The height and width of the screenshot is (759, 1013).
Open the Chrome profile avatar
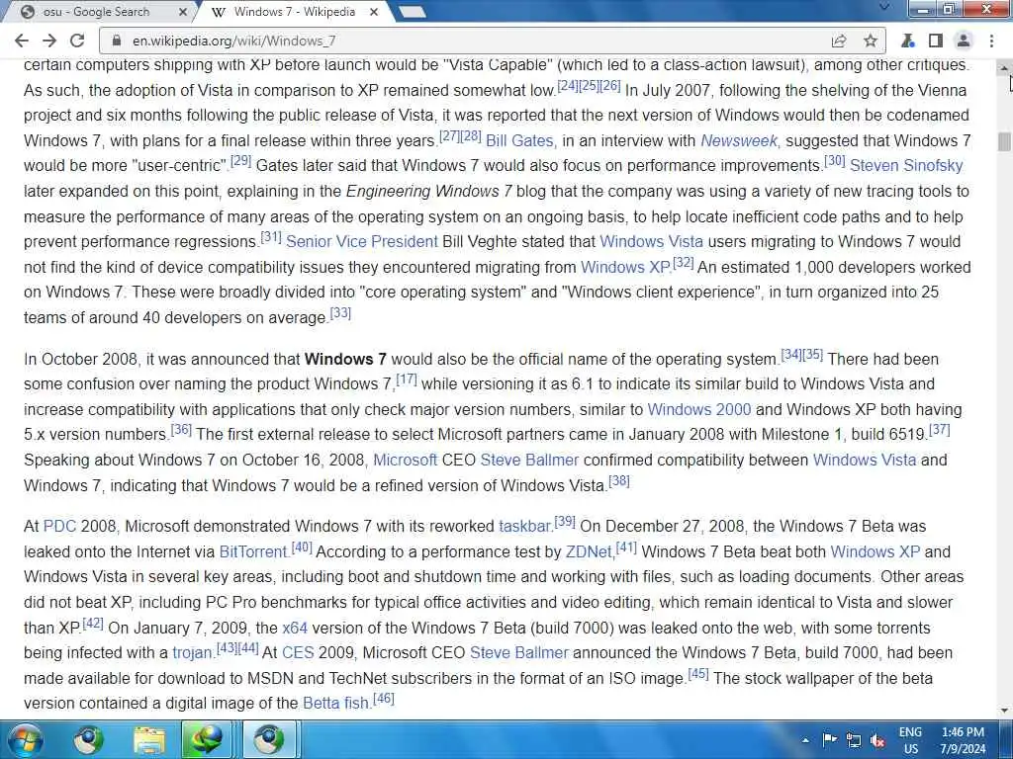click(964, 41)
